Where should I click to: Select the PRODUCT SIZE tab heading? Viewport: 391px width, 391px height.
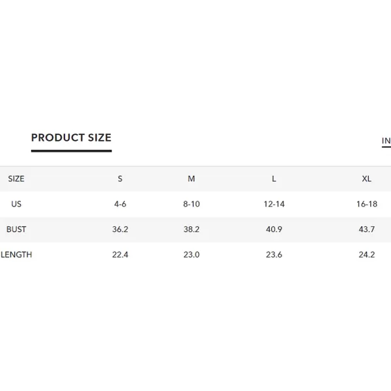[x=71, y=138]
